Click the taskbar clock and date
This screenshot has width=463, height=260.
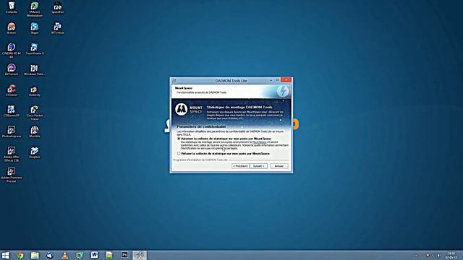click(x=451, y=255)
